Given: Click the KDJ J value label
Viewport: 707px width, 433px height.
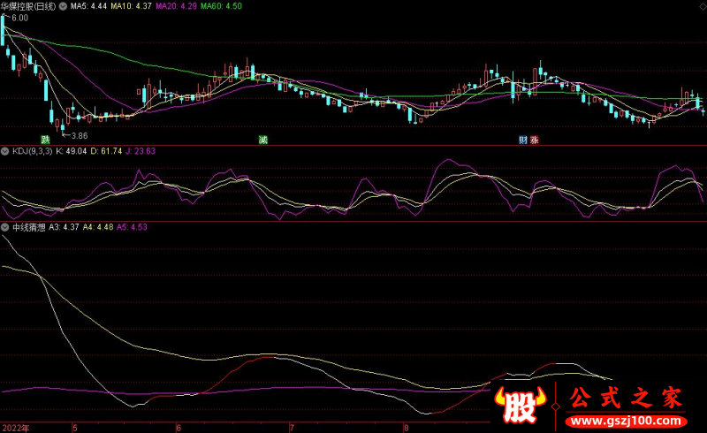Looking at the screenshot, I should pos(140,151).
